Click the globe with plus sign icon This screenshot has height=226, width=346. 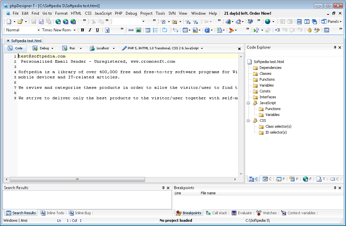pos(73,22)
